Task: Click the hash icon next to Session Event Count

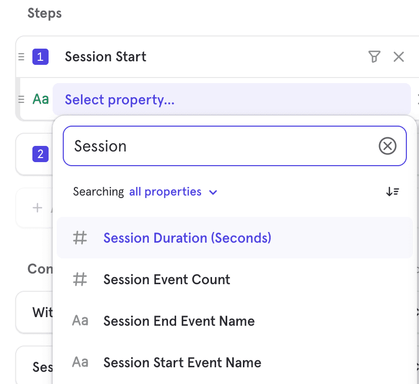Action: [80, 280]
